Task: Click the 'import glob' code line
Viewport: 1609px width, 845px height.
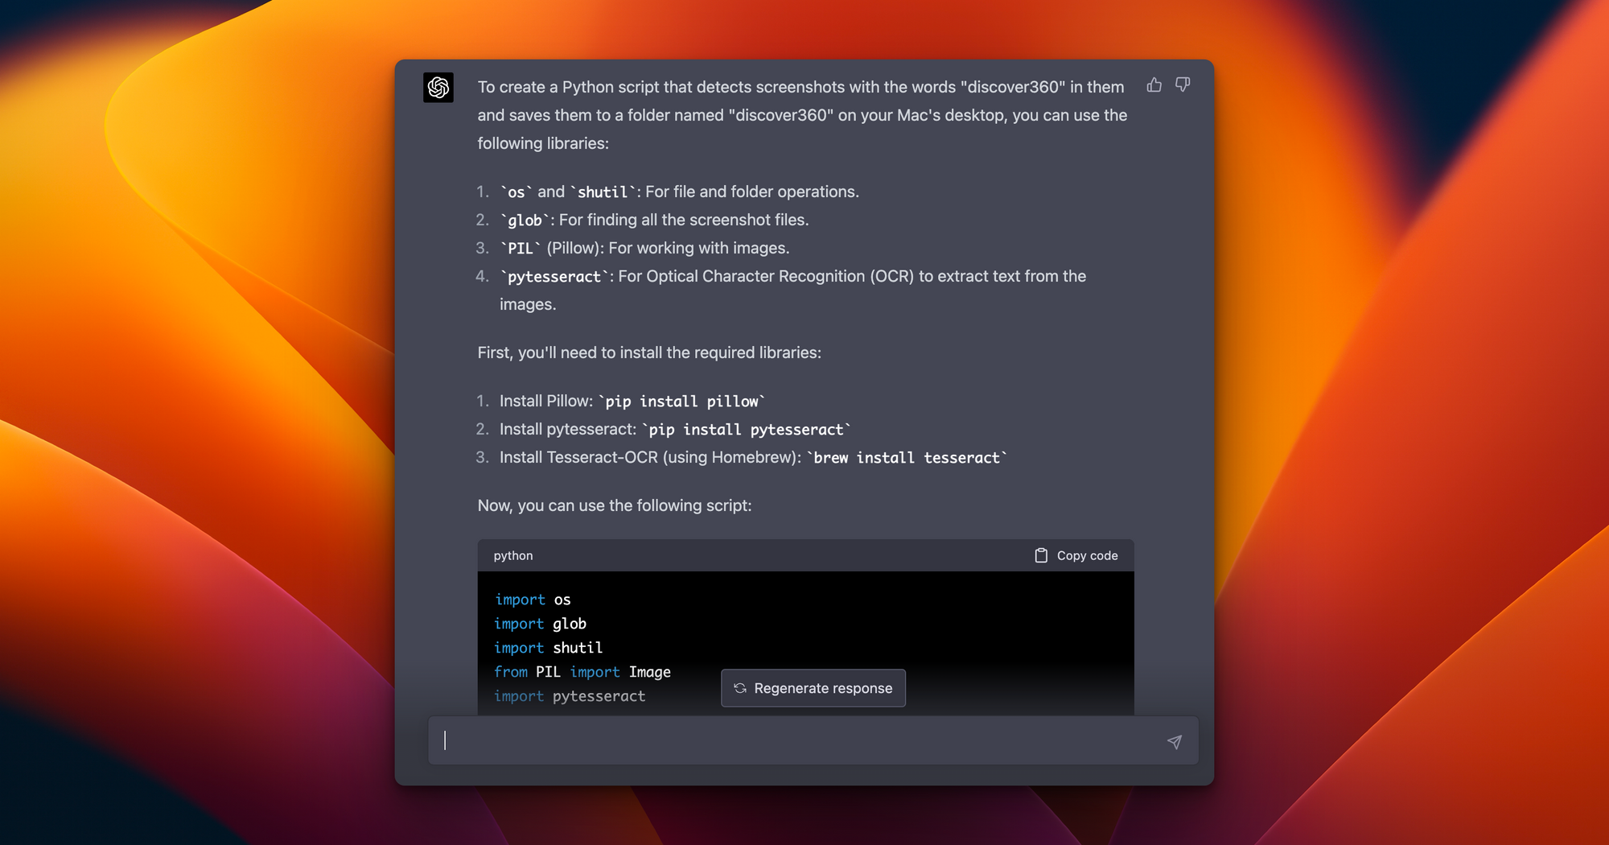Action: coord(540,624)
